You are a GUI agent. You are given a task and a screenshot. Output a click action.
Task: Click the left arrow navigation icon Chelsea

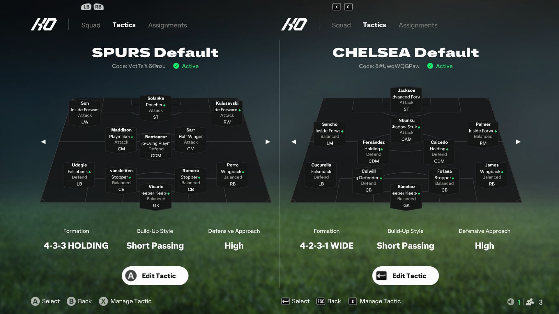pos(293,142)
